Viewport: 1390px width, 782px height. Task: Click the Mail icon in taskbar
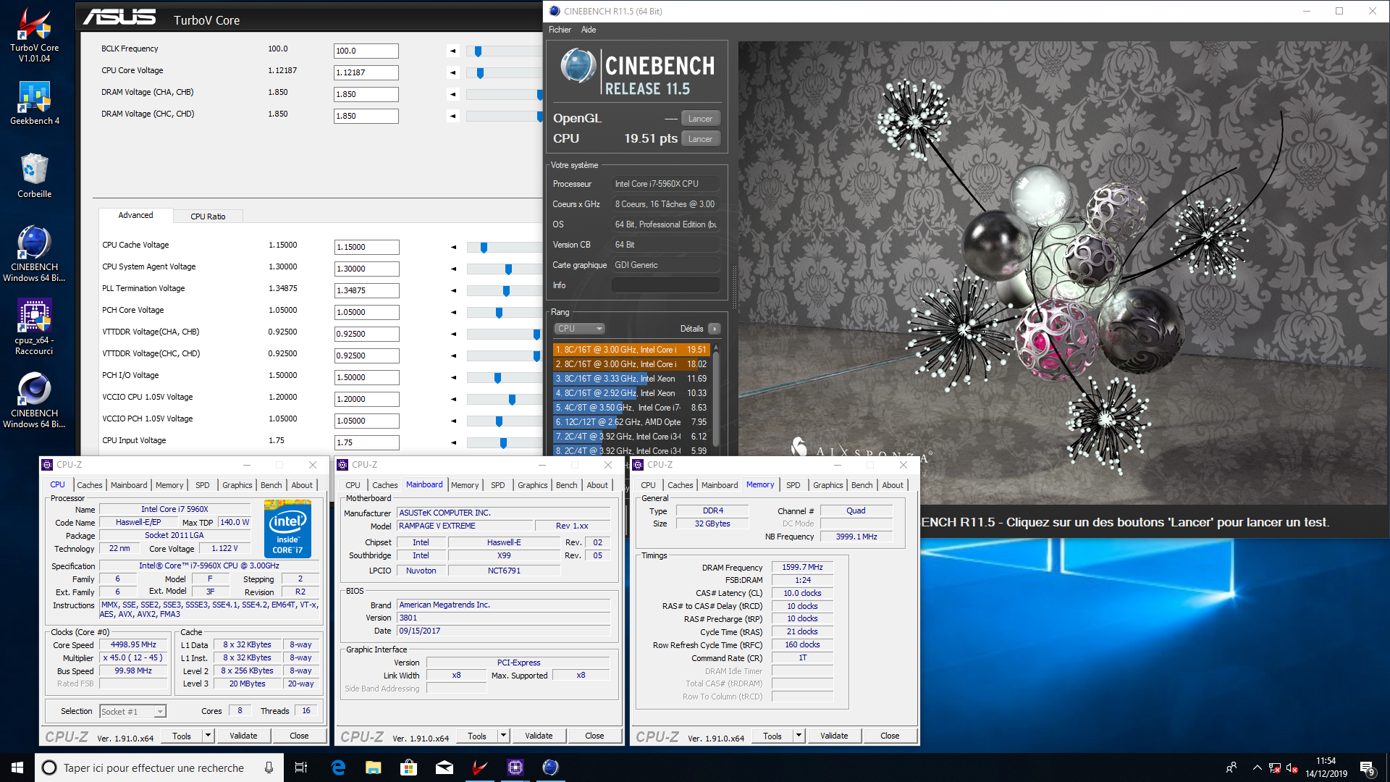[445, 768]
